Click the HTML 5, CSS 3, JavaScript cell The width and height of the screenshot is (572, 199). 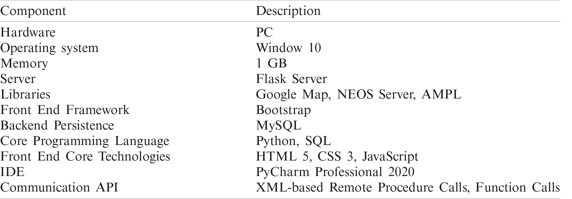[337, 156]
